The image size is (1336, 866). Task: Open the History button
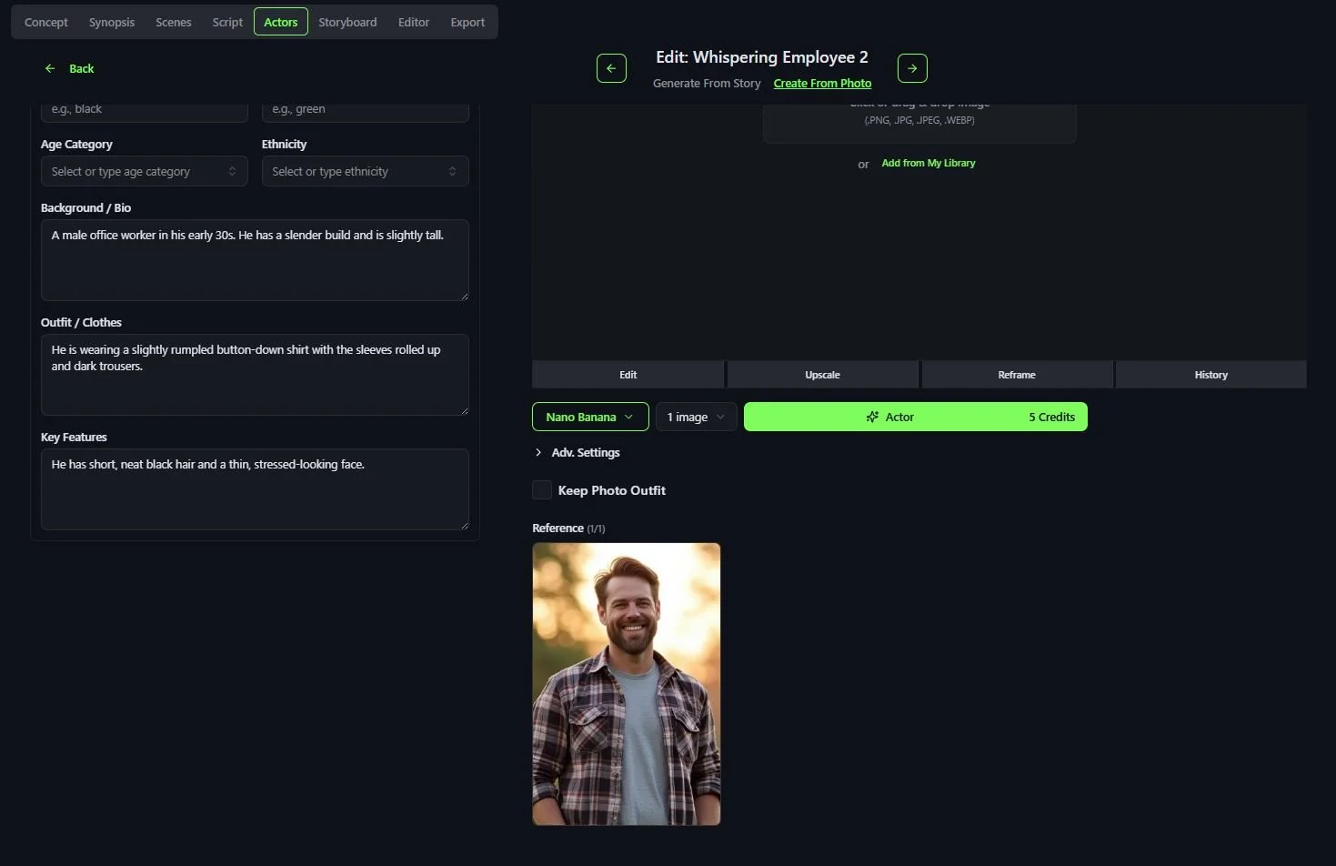(x=1211, y=375)
